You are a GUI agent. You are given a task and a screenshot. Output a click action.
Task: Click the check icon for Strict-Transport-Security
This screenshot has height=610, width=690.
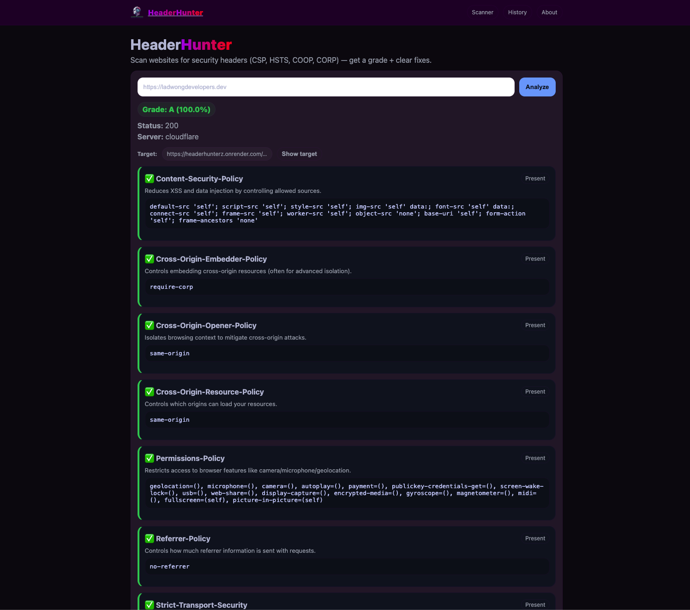point(149,604)
